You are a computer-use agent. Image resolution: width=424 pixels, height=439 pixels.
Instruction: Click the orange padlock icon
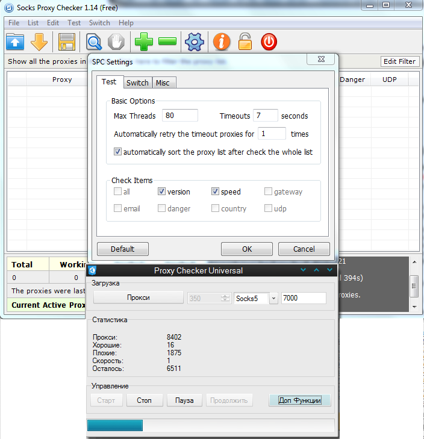245,42
